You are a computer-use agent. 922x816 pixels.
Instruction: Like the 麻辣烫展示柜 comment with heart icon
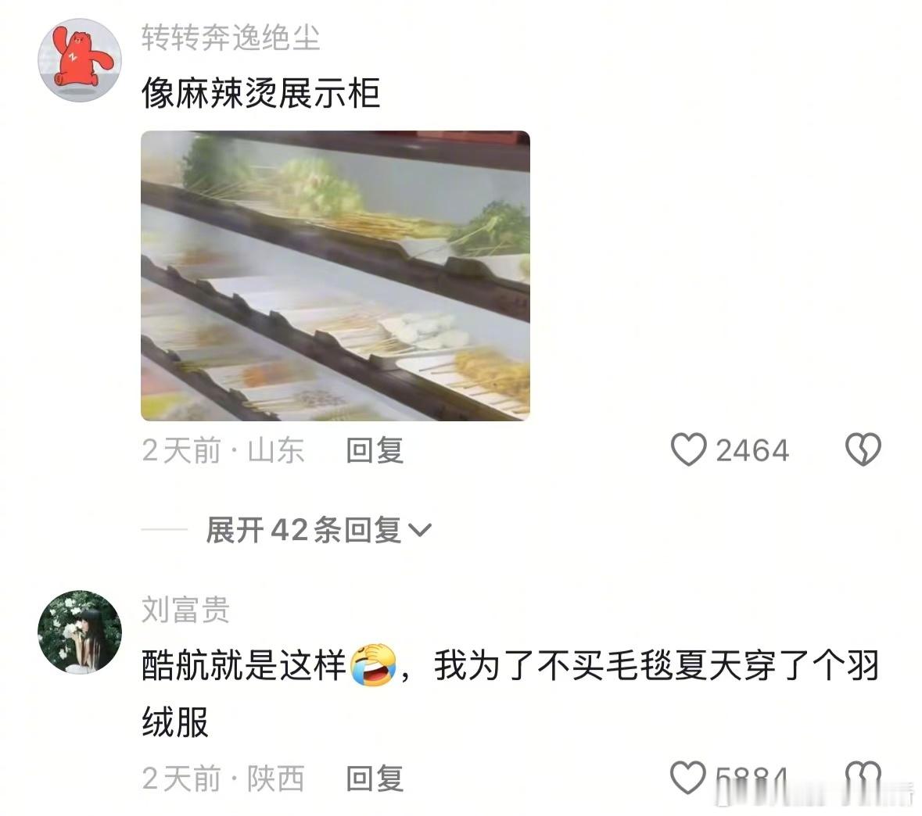click(x=688, y=449)
